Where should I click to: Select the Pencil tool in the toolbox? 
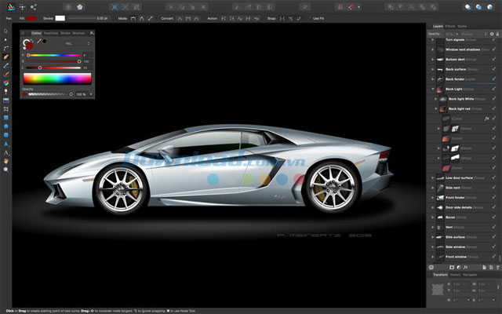[5, 66]
